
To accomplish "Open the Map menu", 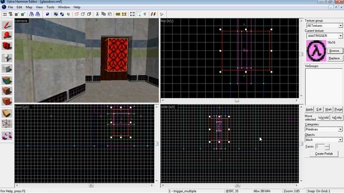I will (x=29, y=7).
